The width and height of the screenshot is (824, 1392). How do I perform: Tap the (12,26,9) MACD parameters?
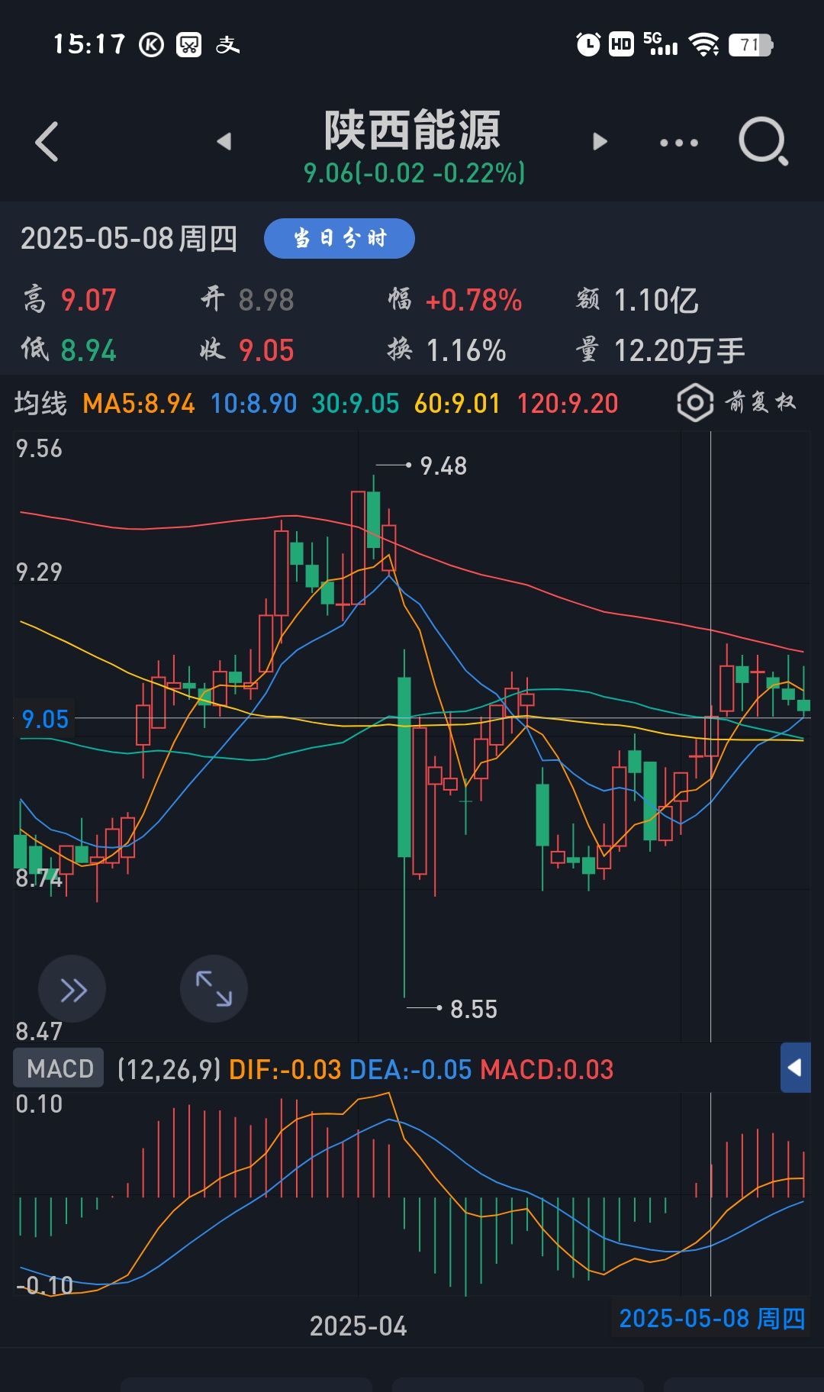point(169,1070)
